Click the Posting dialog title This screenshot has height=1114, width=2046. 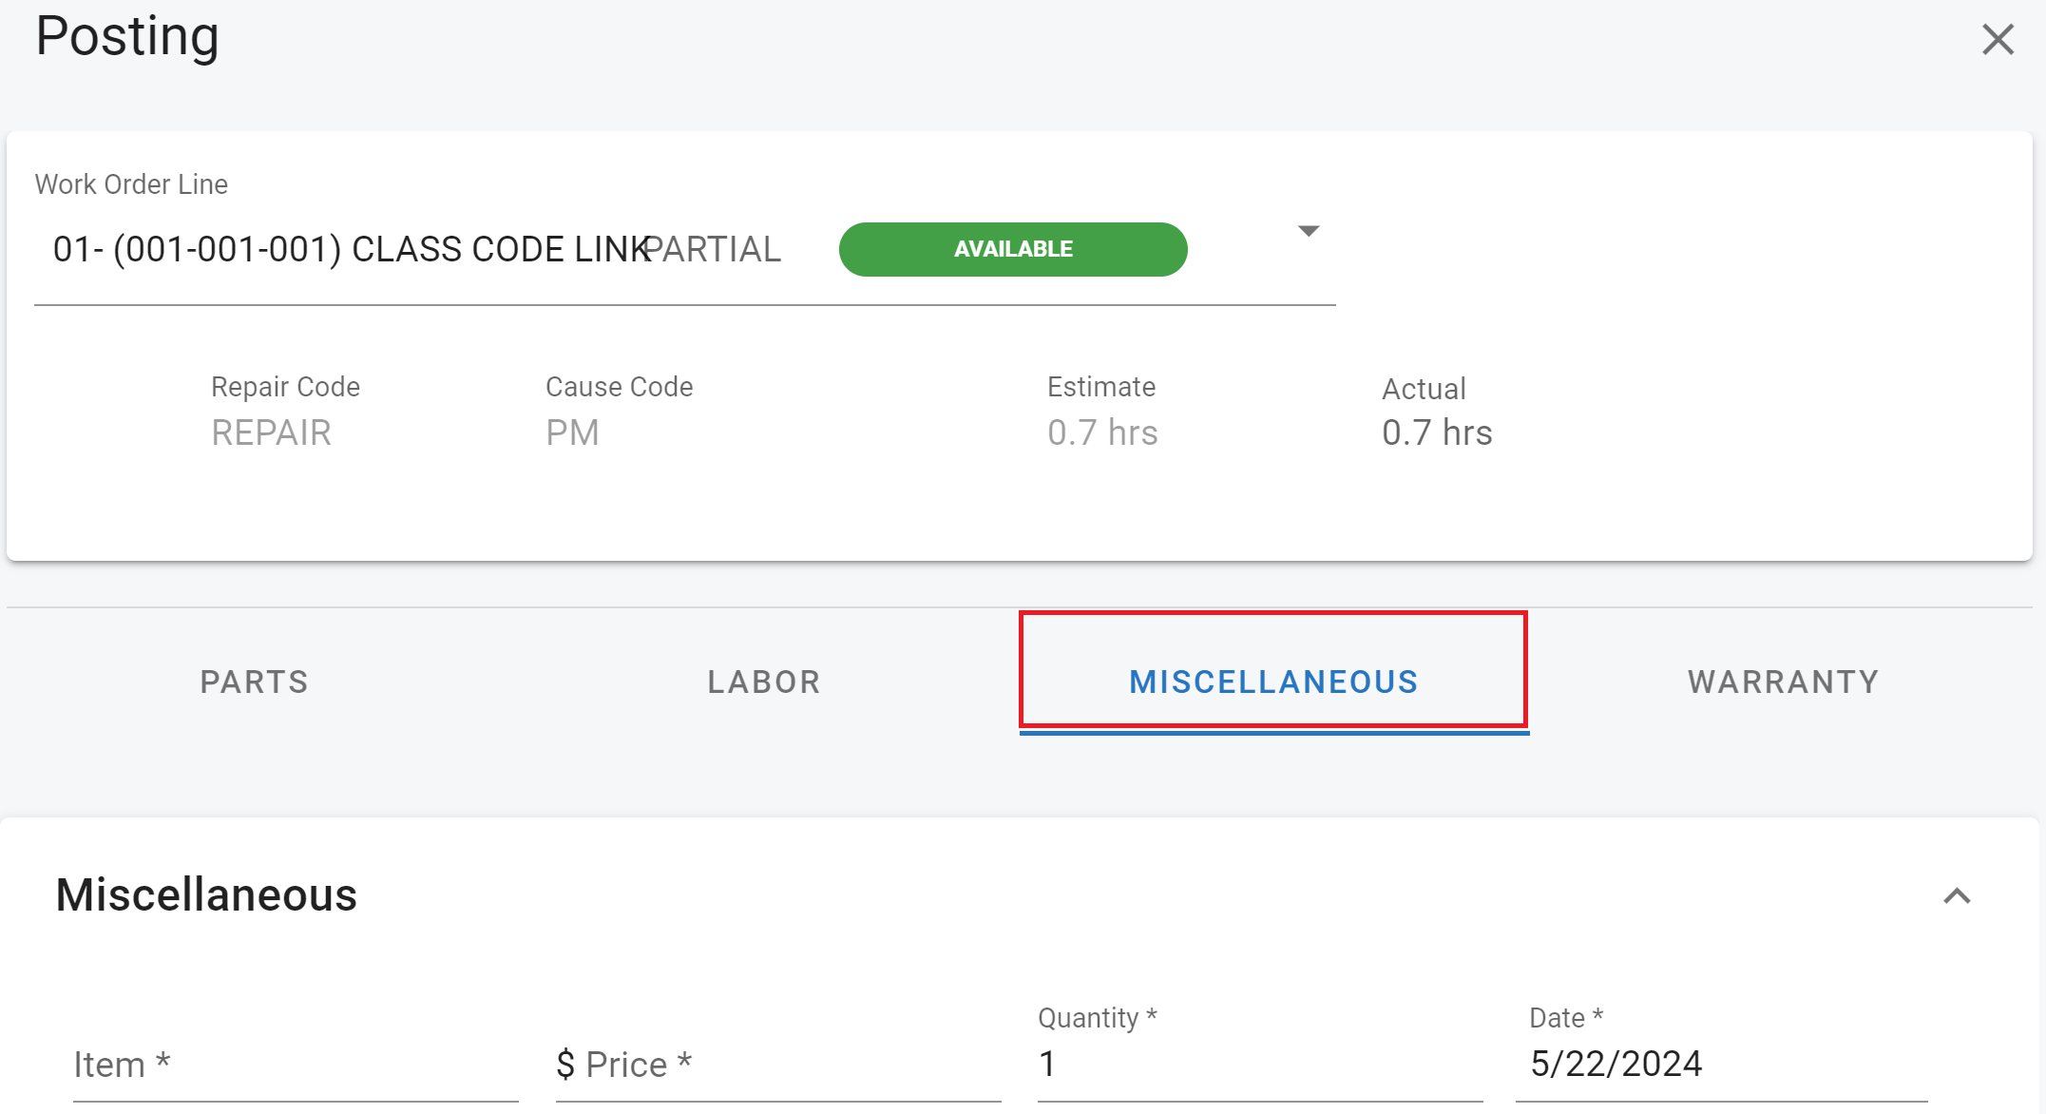click(x=127, y=36)
